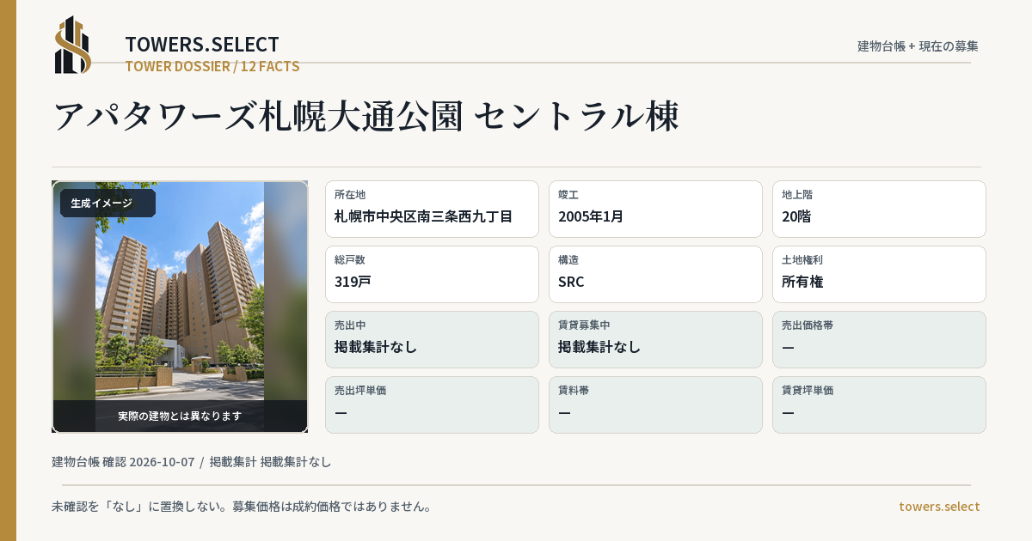Click the 2005年1月 value

click(591, 216)
